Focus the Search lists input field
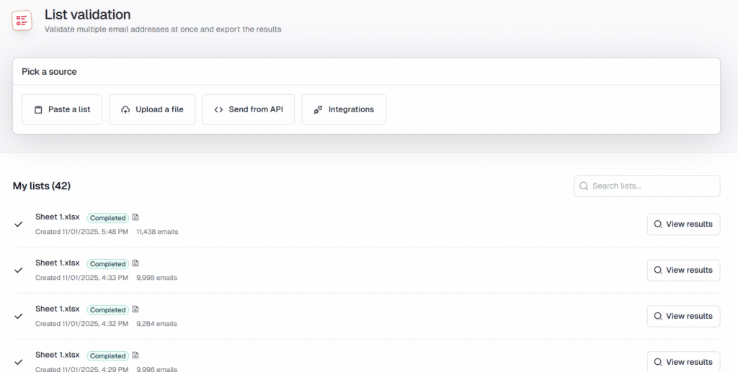Screen dimensions: 738x372 [652, 186]
